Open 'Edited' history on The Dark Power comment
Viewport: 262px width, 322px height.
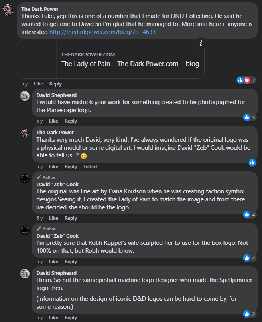[90, 167]
